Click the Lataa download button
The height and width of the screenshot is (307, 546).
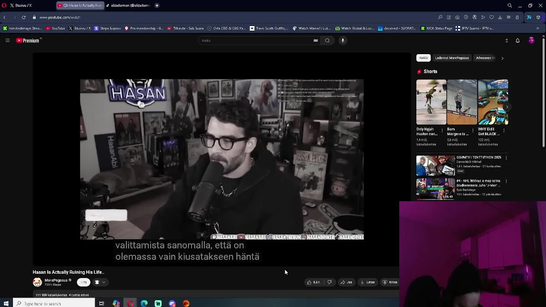(368, 282)
